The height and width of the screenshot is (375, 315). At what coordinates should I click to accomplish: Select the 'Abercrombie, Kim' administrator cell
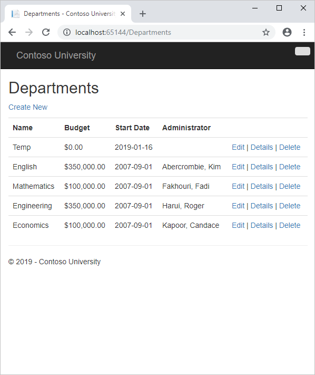pos(191,167)
